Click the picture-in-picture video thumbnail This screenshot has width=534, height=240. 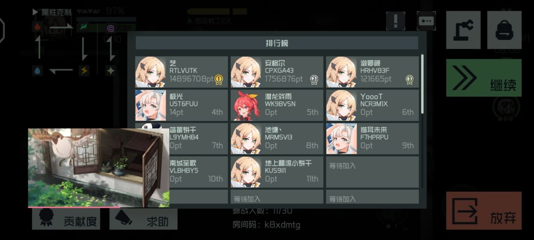tap(99, 168)
